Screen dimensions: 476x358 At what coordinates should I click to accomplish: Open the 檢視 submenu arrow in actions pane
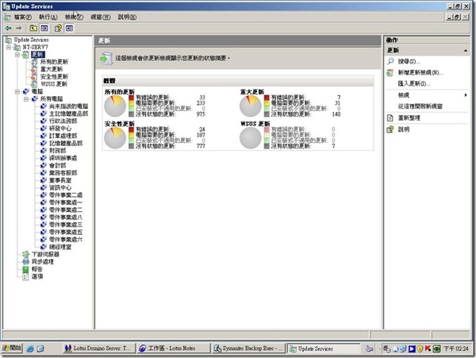click(x=466, y=95)
